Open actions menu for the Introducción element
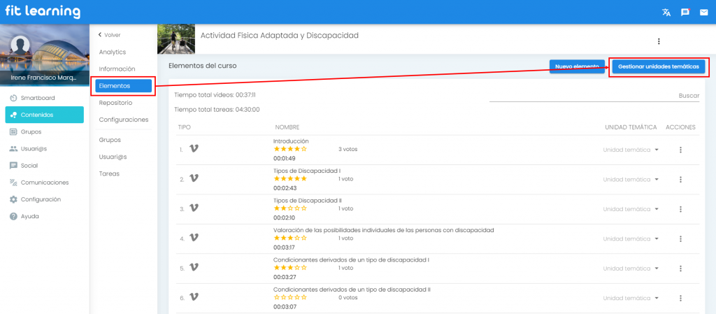The image size is (716, 314). [680, 150]
